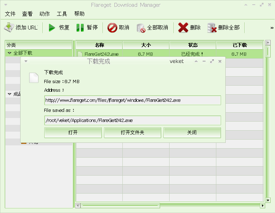Click the 打开 button in the dialog
This screenshot has width=275, height=213.
73,132
